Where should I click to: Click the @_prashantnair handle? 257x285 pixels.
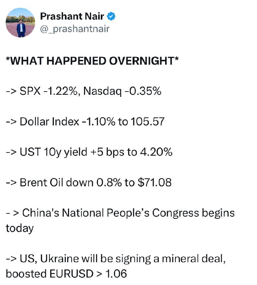[x=75, y=29]
